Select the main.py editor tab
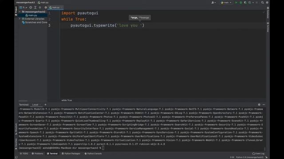The image size is (284, 159). point(55,8)
